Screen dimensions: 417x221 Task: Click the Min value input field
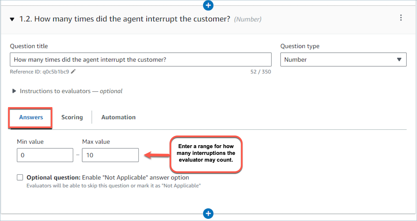click(x=45, y=155)
